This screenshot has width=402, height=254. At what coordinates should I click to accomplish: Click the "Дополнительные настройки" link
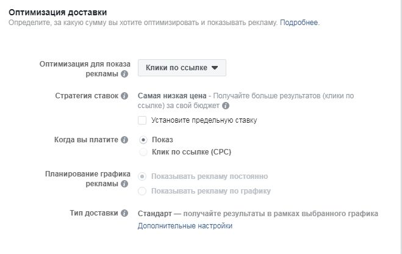[185, 226]
